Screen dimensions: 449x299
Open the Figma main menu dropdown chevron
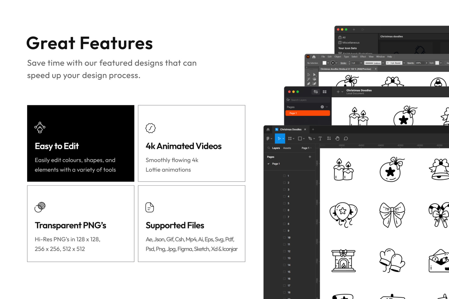click(x=271, y=139)
